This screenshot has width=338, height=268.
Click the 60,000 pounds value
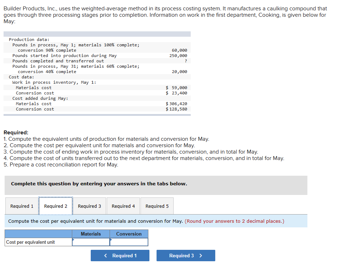(179, 50)
